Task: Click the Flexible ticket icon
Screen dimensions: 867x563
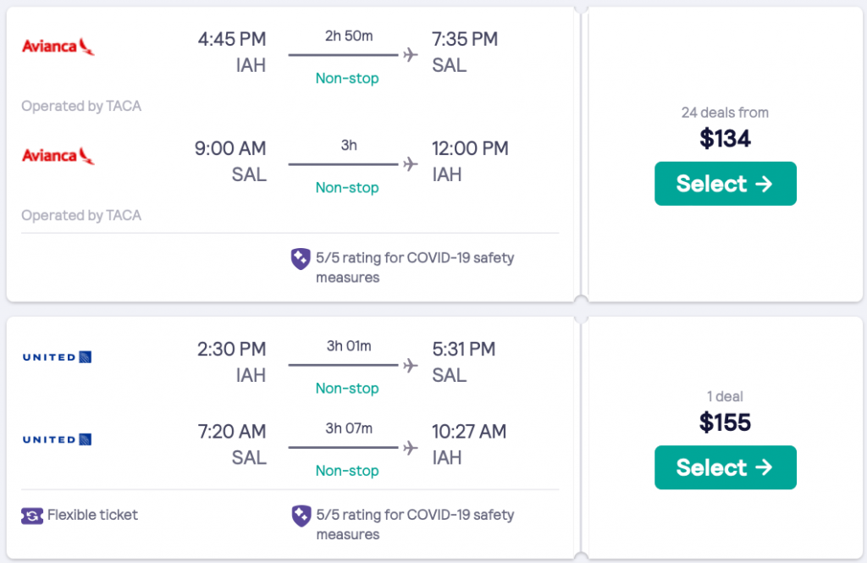Action: tap(32, 515)
